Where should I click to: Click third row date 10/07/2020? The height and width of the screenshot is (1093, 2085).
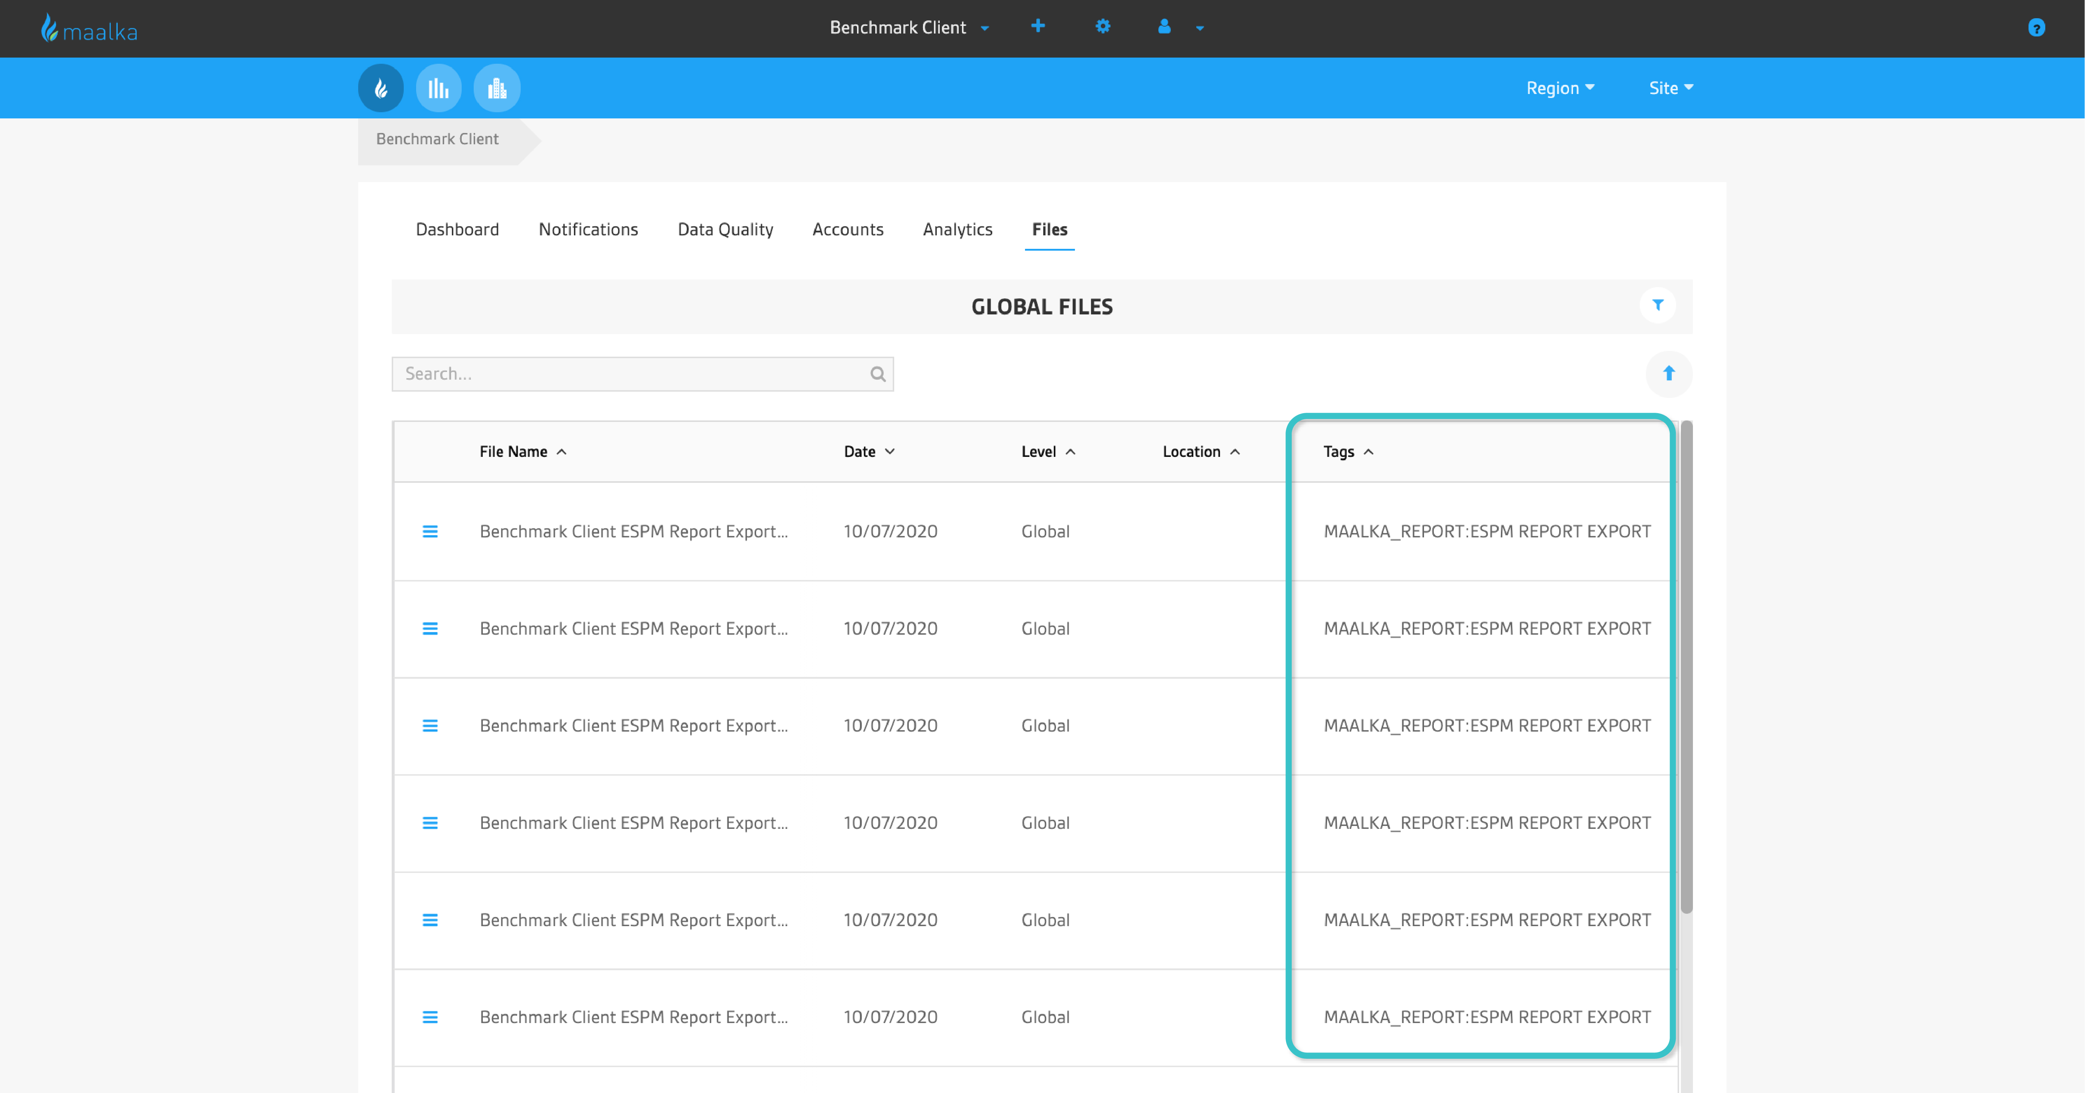pyautogui.click(x=890, y=726)
